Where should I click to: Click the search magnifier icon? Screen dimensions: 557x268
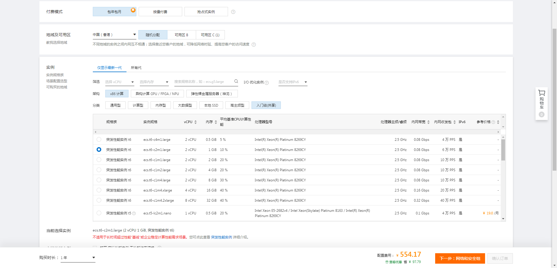(x=236, y=81)
